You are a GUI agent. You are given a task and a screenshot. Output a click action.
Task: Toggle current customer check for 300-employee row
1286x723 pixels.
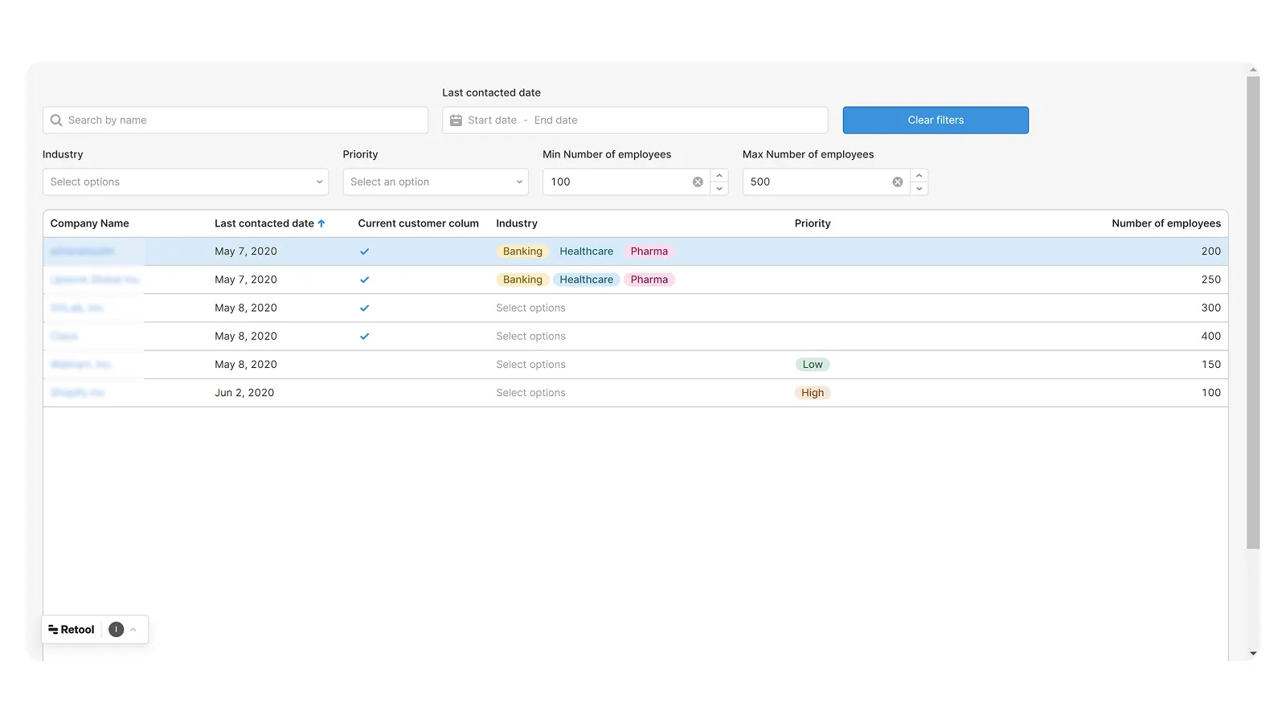[x=364, y=308]
